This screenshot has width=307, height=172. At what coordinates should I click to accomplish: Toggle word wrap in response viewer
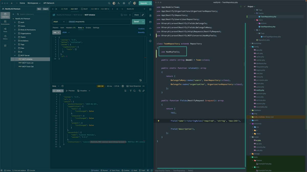tap(125, 91)
